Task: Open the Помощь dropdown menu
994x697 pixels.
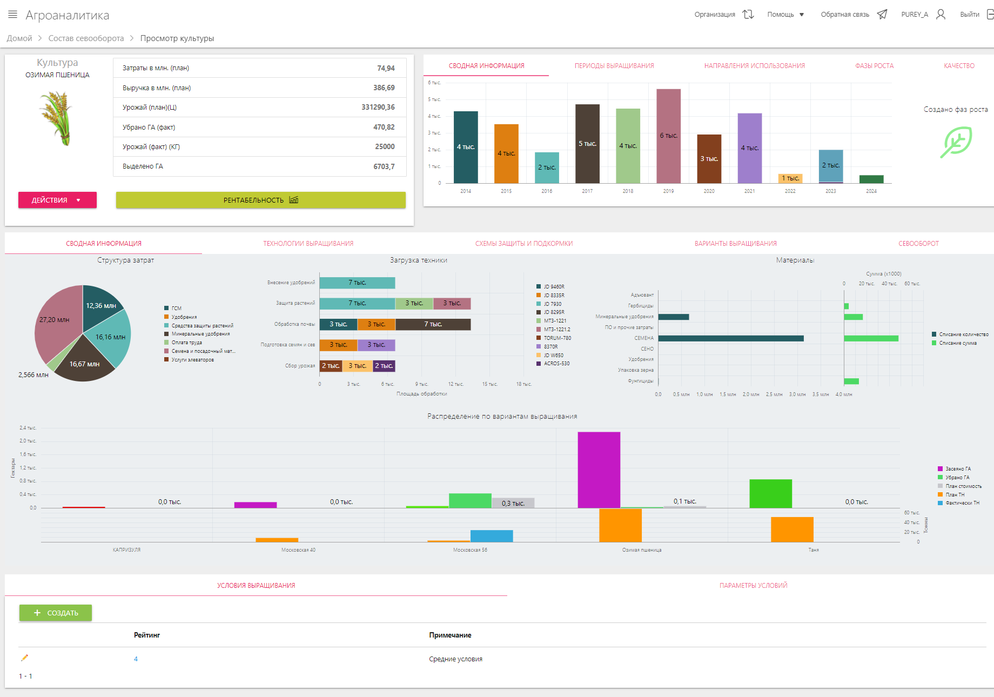Action: point(785,15)
